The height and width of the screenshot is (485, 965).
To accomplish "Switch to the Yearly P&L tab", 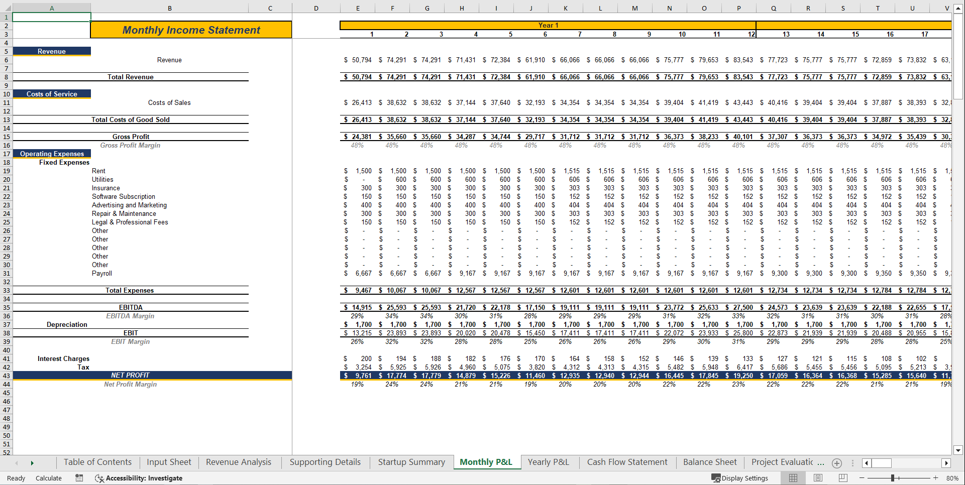I will [549, 462].
